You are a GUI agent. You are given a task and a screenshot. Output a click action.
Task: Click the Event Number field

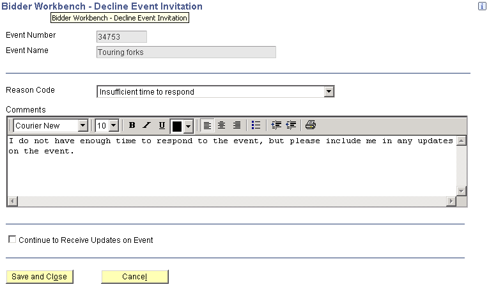tap(121, 37)
